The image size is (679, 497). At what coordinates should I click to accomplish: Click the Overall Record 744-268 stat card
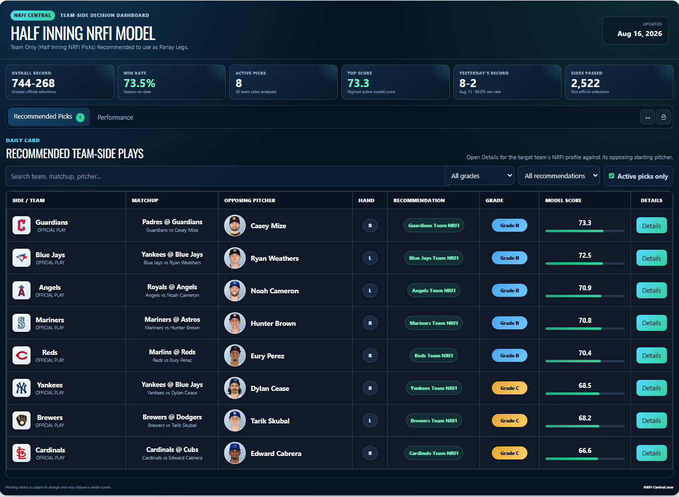pyautogui.click(x=60, y=82)
